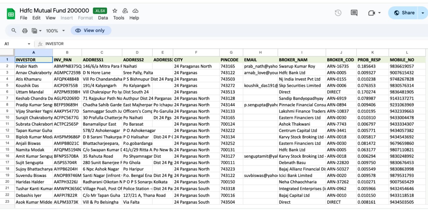Image resolution: width=428 pixels, height=210 pixels.
Task: Open the View menu
Action: [50, 18]
